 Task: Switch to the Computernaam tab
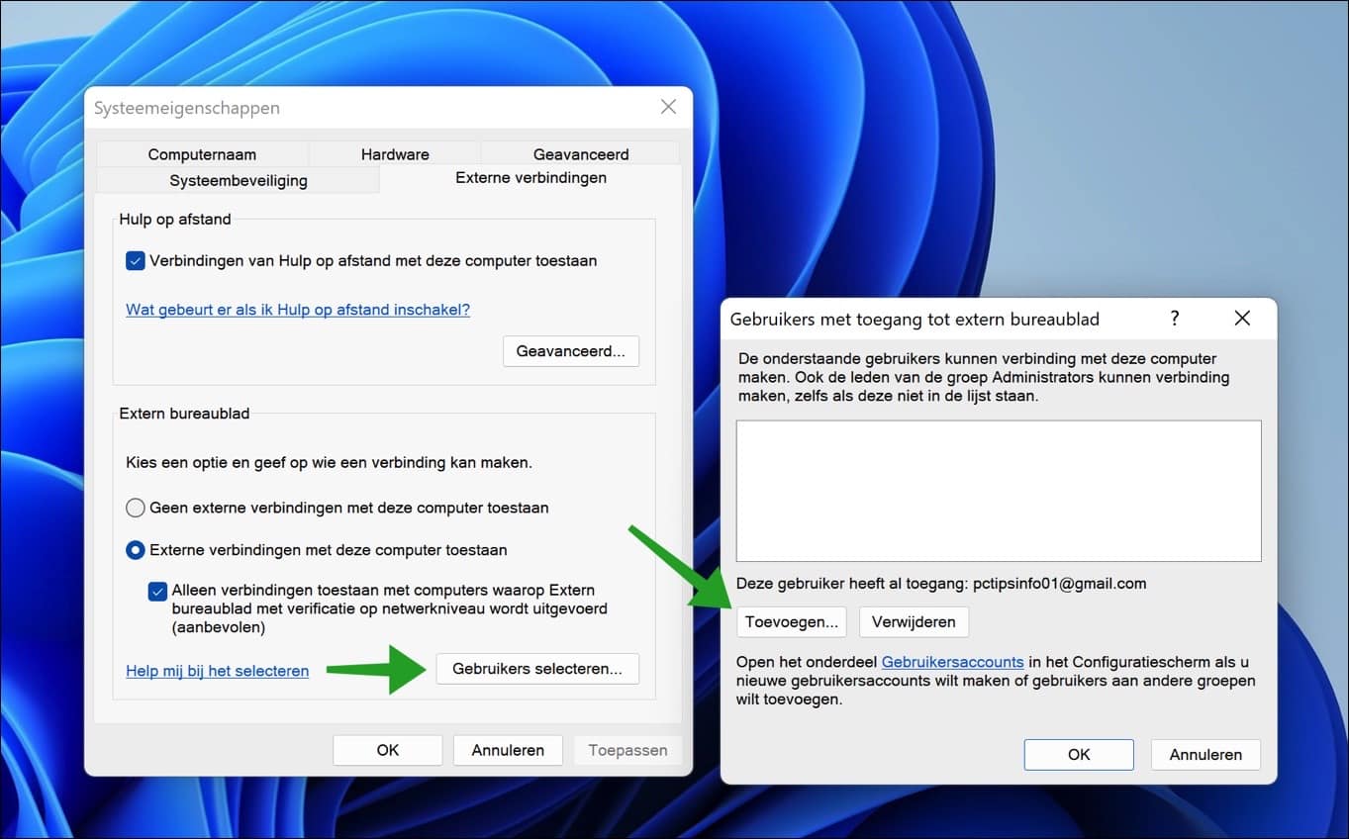pyautogui.click(x=202, y=154)
